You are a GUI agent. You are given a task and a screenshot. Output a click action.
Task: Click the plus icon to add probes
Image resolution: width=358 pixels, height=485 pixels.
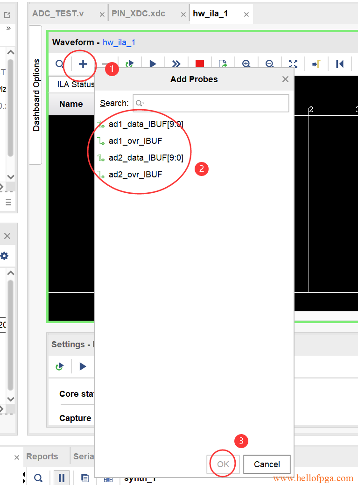(x=83, y=64)
